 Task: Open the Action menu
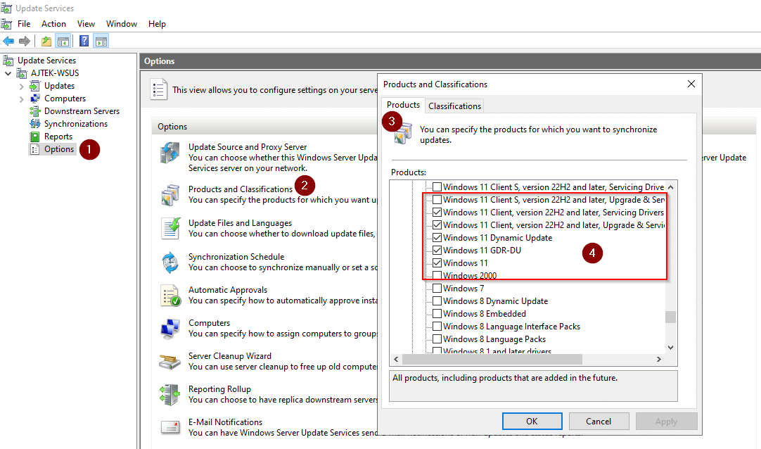point(53,24)
